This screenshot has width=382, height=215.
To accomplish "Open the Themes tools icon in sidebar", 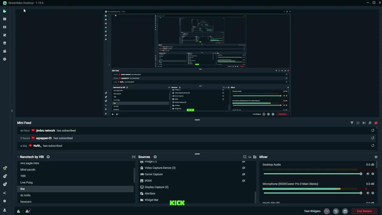I will click(4, 35).
